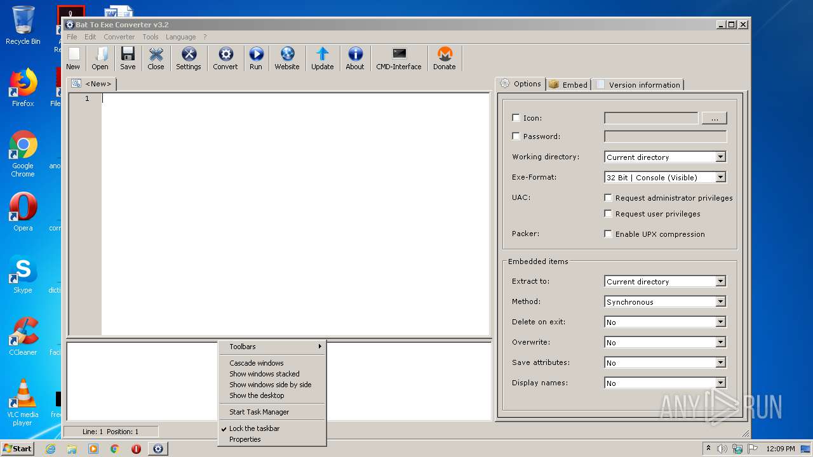Click the Icon path input field
The height and width of the screenshot is (457, 813).
pyautogui.click(x=651, y=118)
